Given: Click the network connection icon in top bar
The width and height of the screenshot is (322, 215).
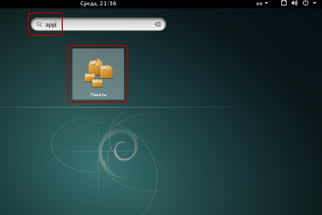Looking at the screenshot, I should tap(284, 3).
